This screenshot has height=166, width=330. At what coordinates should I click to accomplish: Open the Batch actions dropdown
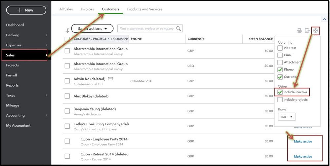coord(92,29)
